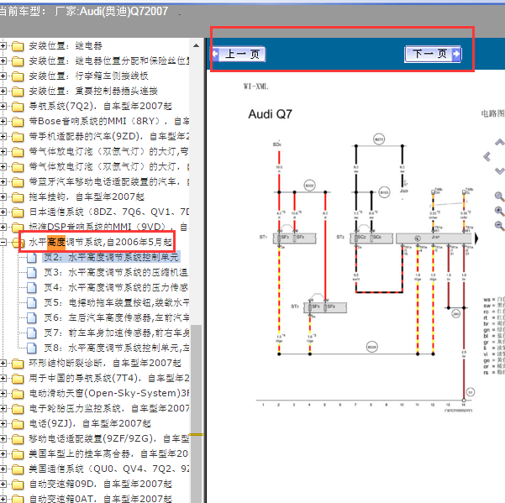Click folder icon of 自动变速箱0AT
The image size is (505, 503).
click(x=18, y=499)
